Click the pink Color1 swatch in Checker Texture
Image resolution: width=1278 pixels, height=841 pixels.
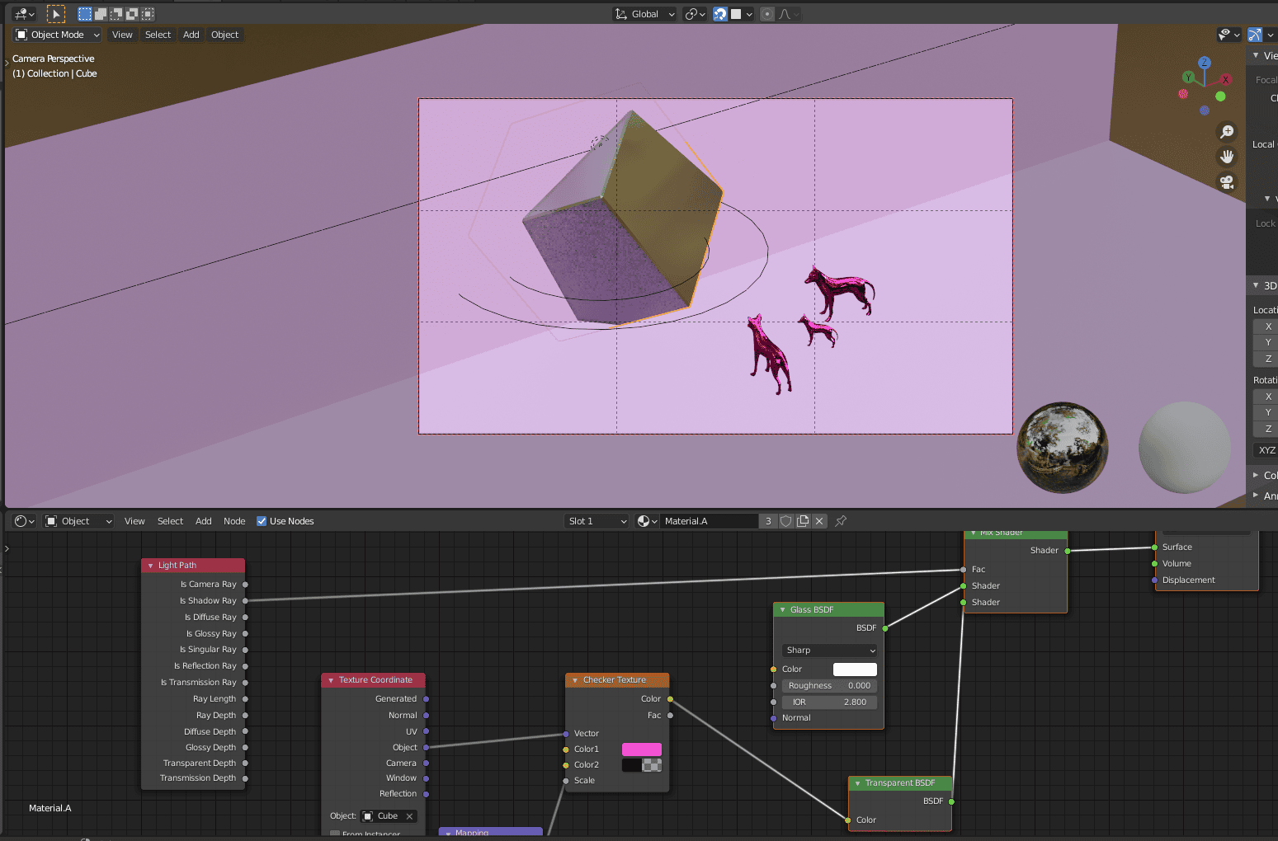point(641,749)
